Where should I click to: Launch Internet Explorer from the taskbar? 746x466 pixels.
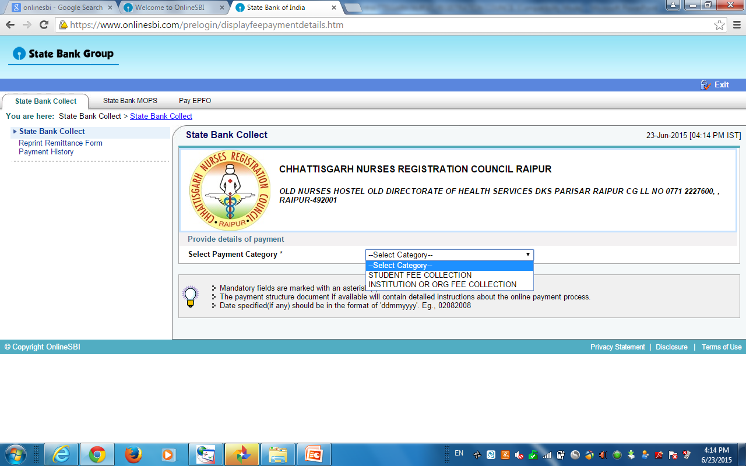pos(62,454)
